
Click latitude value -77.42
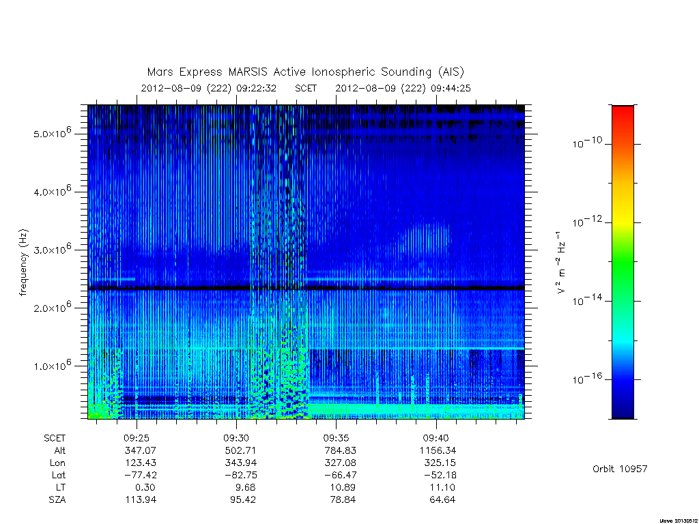(141, 475)
